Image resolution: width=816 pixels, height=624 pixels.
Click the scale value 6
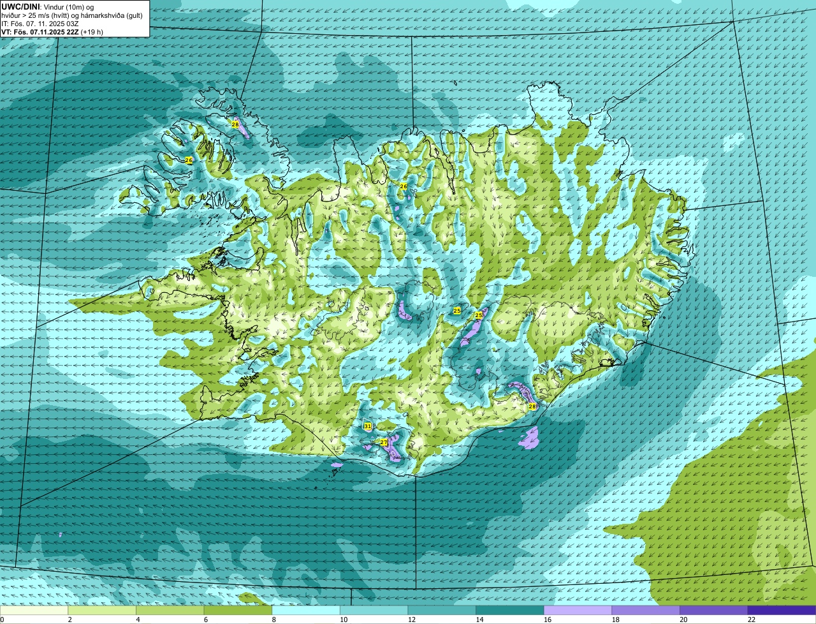[x=205, y=620]
